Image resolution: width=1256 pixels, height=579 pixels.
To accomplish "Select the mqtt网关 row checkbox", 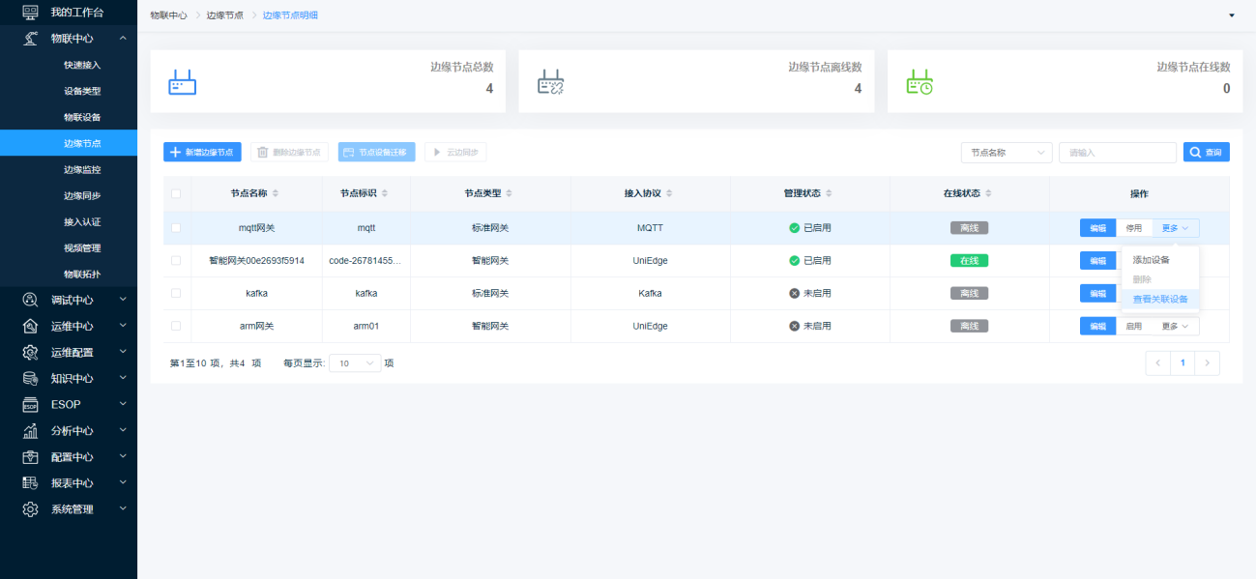I will coord(176,228).
